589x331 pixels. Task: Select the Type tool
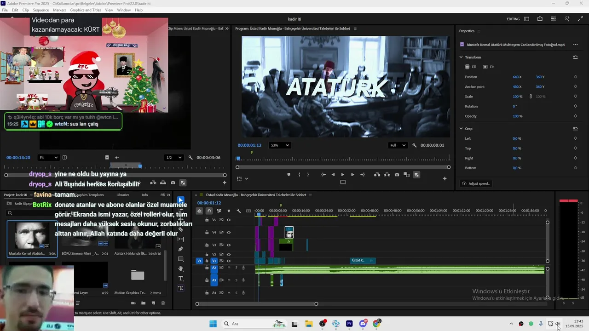(181, 279)
